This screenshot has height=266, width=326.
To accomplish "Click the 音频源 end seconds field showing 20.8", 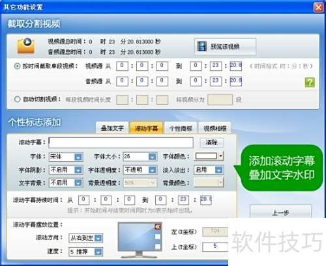I will coord(236,81).
